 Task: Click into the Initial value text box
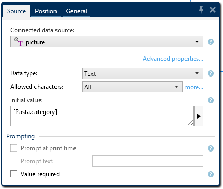point(102,116)
